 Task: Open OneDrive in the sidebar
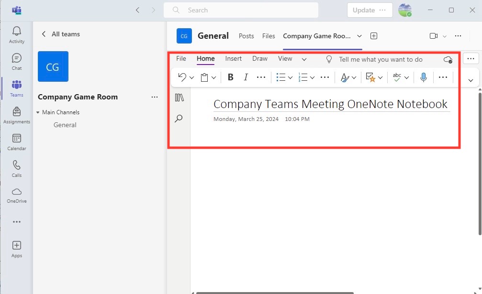(17, 195)
